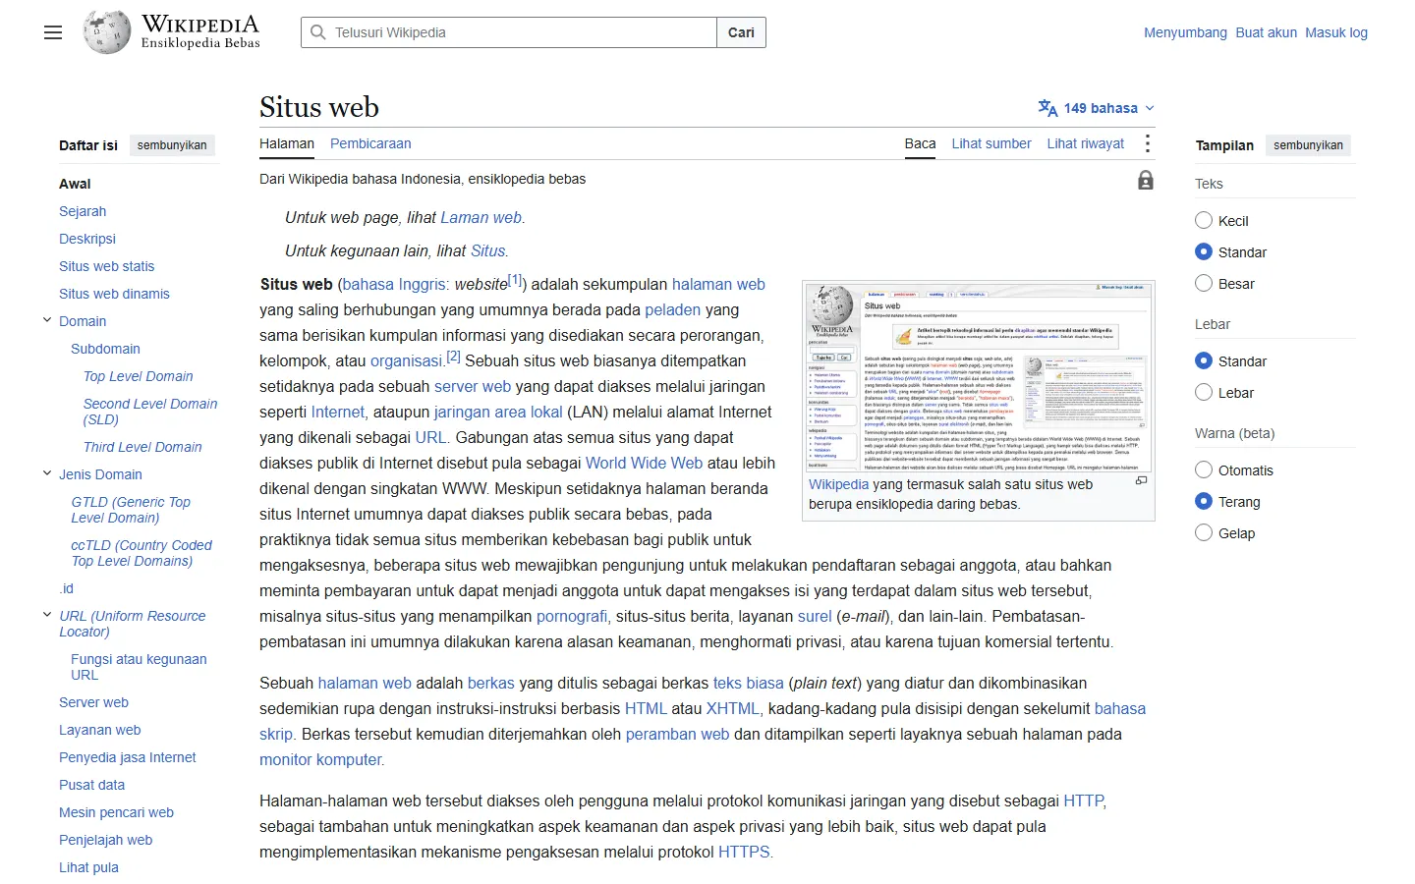Select Terang color theme
This screenshot has width=1415, height=884.
pyautogui.click(x=1204, y=502)
